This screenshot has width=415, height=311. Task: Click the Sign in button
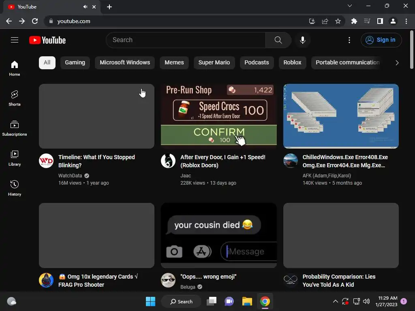381,40
